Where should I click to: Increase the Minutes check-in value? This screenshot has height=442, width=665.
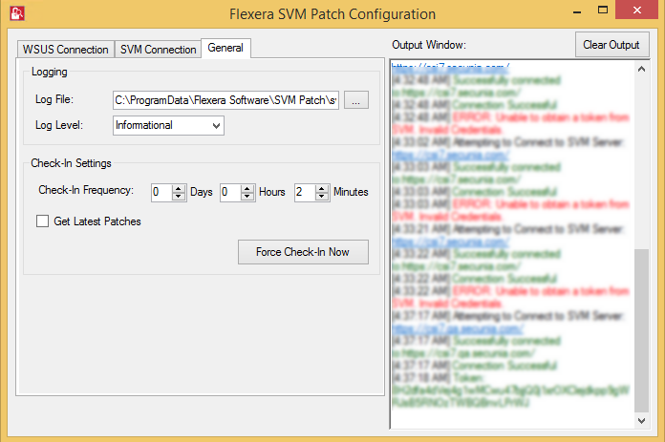pos(322,188)
